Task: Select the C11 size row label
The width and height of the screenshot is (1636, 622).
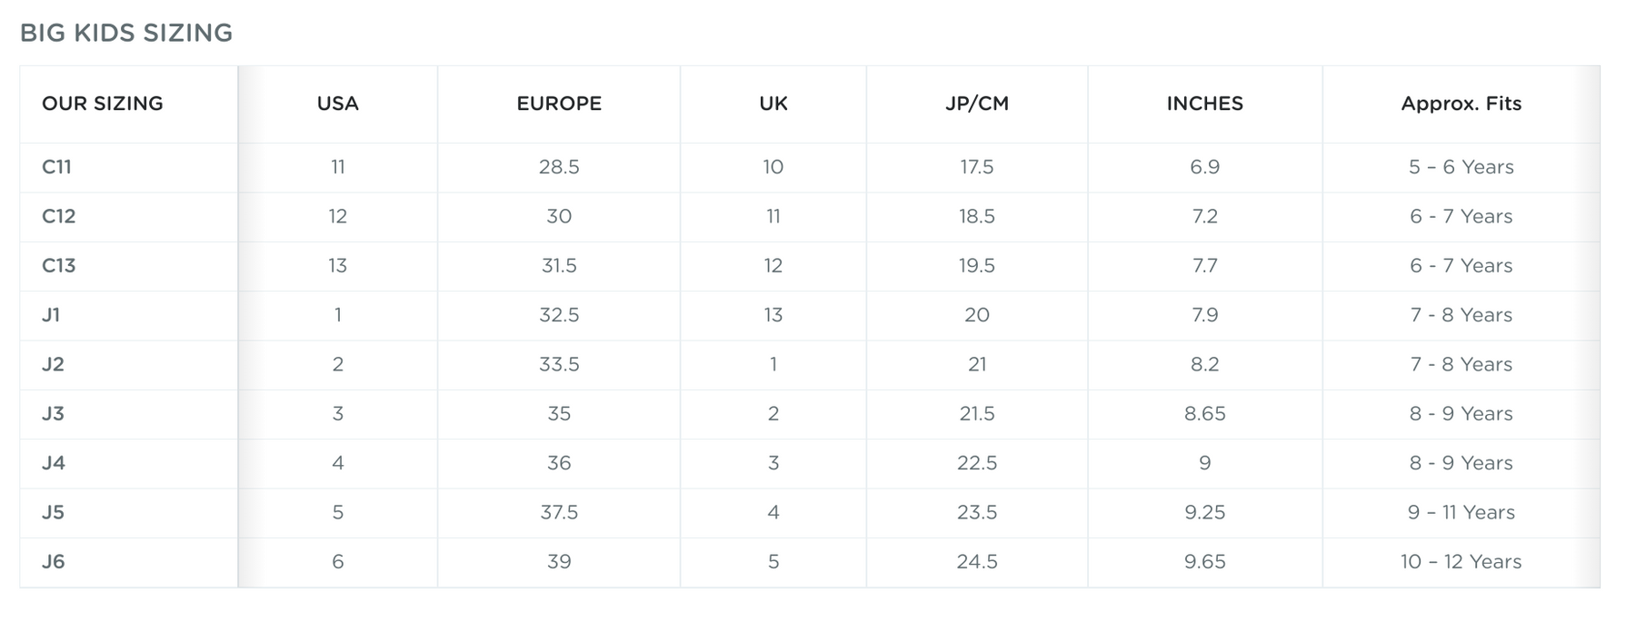Action: pos(56,167)
